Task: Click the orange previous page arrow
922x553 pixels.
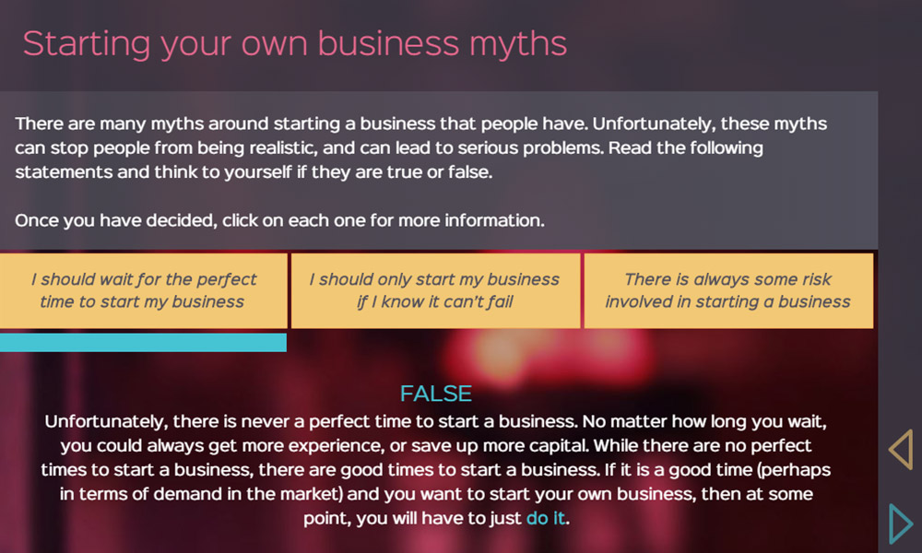Action: [900, 450]
